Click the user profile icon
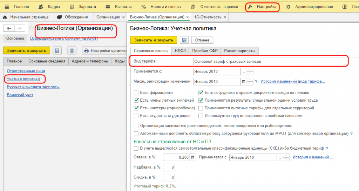Screen dimensions: 359x191 click(345, 7)
